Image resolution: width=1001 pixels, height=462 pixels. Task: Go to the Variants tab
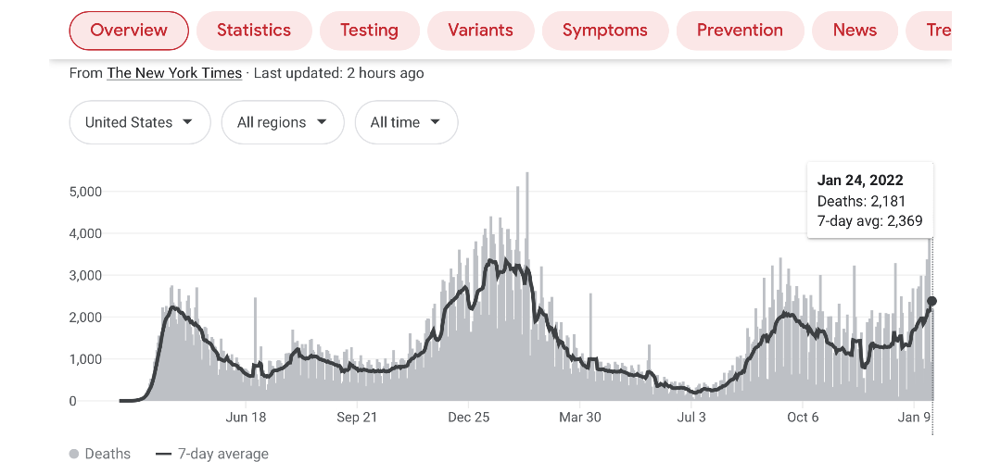pyautogui.click(x=480, y=31)
